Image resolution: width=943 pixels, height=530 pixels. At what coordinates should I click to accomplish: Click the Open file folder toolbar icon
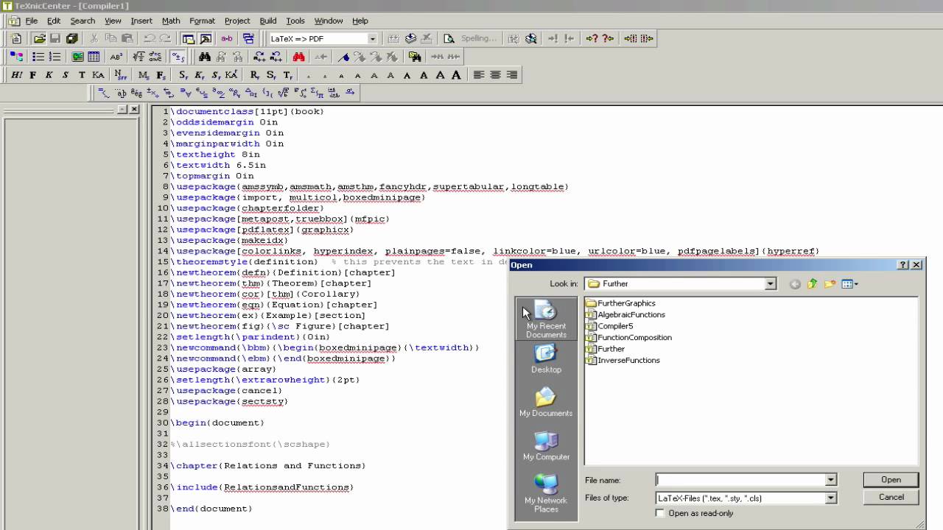40,39
